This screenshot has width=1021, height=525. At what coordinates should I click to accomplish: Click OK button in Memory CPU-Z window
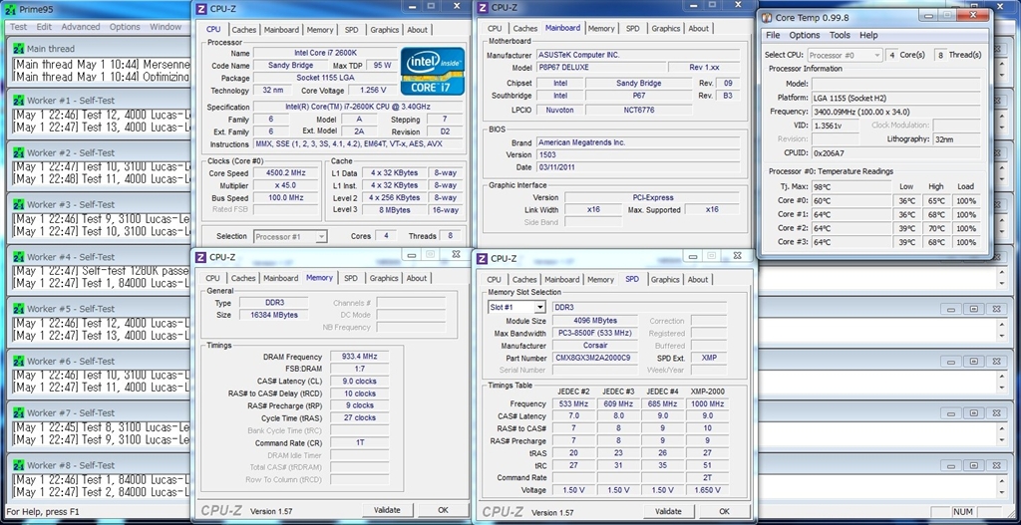coord(443,510)
